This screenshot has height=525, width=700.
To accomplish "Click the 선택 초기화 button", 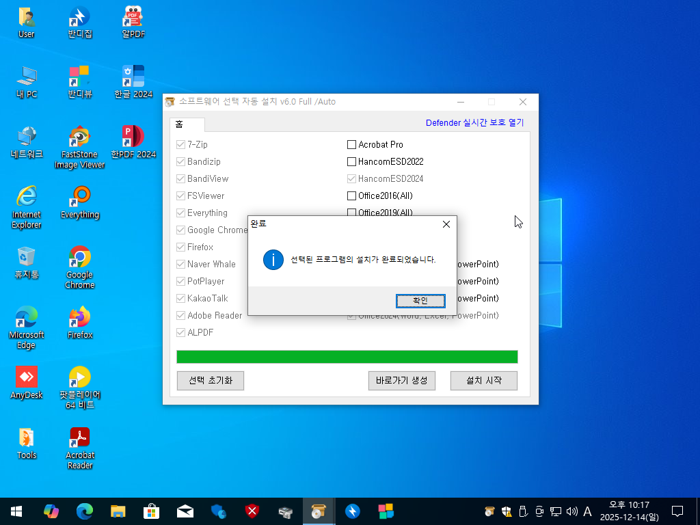I will pyautogui.click(x=211, y=381).
